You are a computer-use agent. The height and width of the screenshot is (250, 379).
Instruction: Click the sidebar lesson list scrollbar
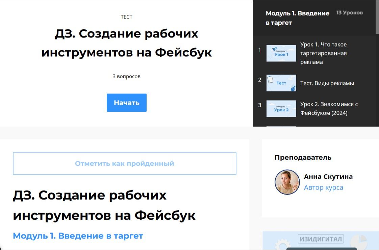tap(377, 17)
